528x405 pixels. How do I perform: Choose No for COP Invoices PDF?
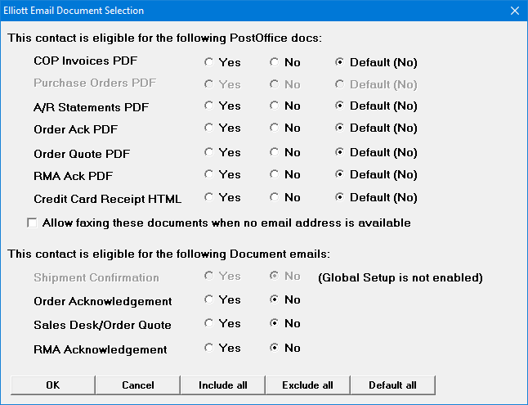(275, 62)
